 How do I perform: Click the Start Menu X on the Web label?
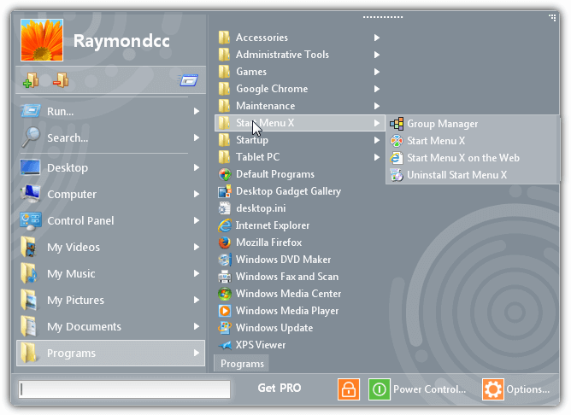tap(463, 158)
